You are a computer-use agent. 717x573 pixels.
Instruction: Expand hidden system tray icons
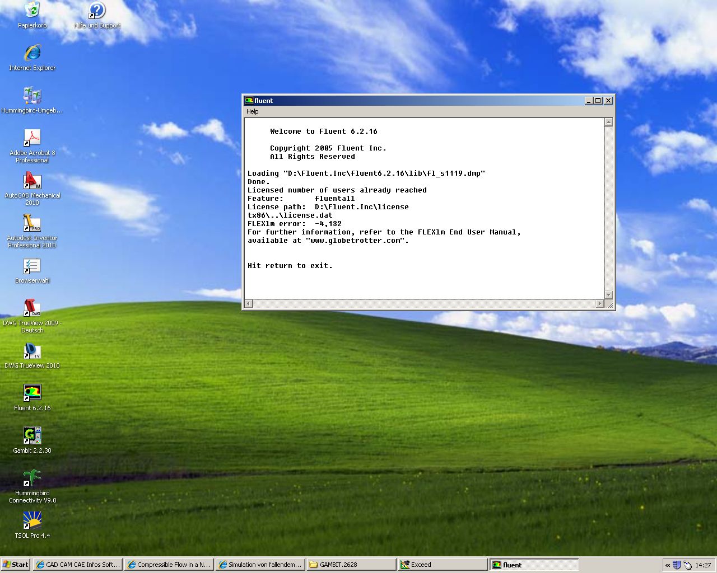point(668,565)
